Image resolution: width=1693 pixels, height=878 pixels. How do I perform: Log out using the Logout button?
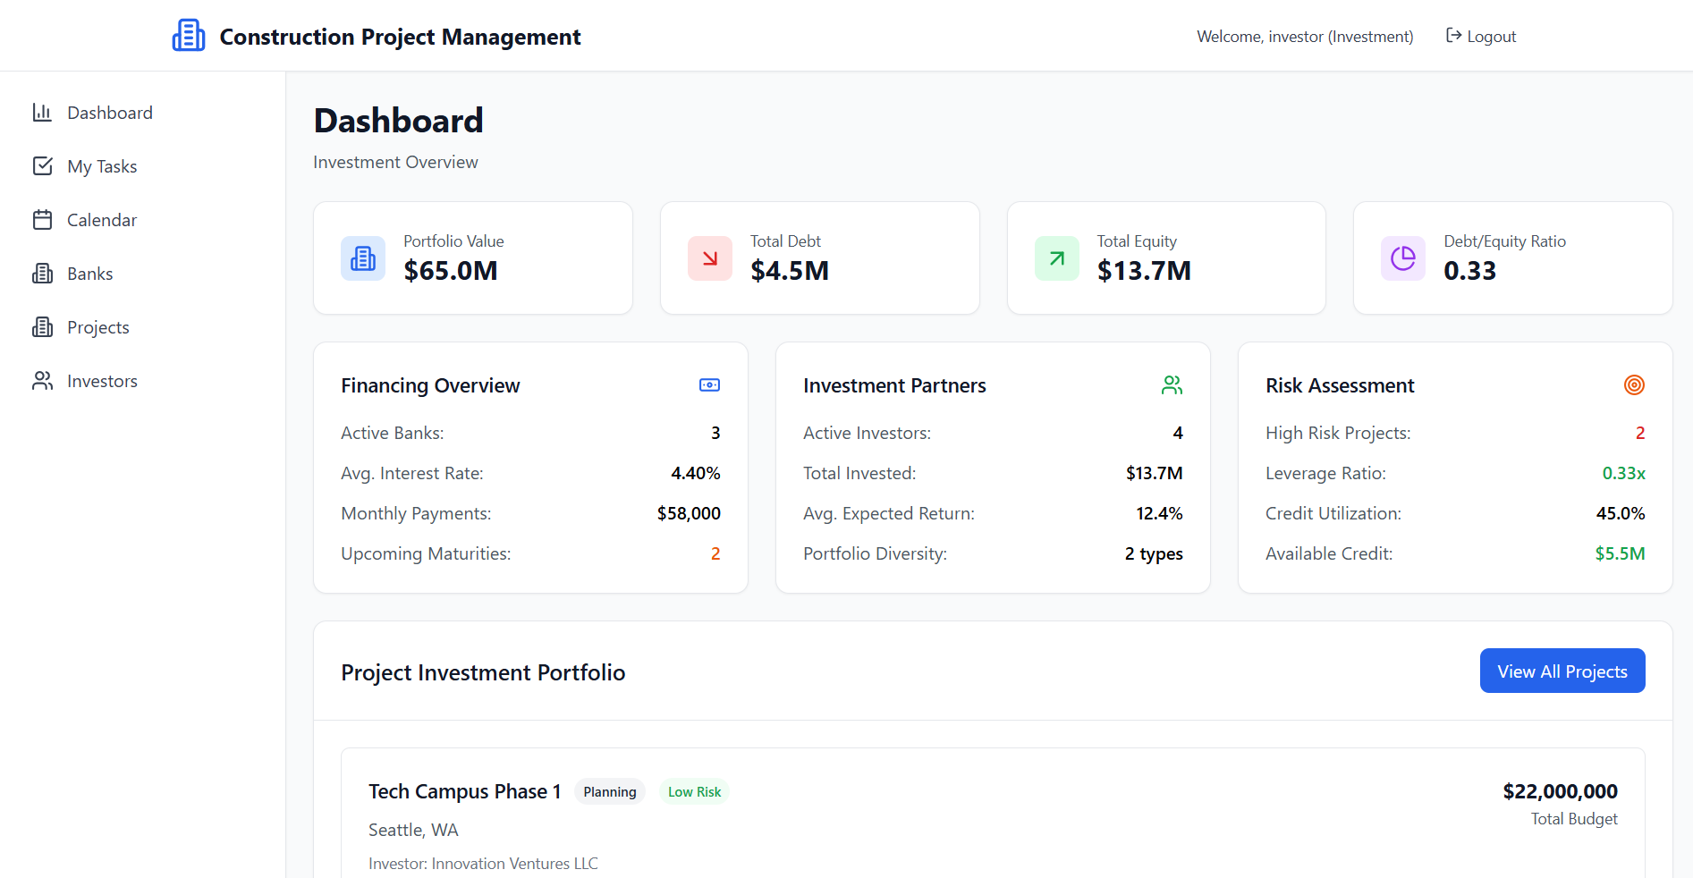[1481, 37]
